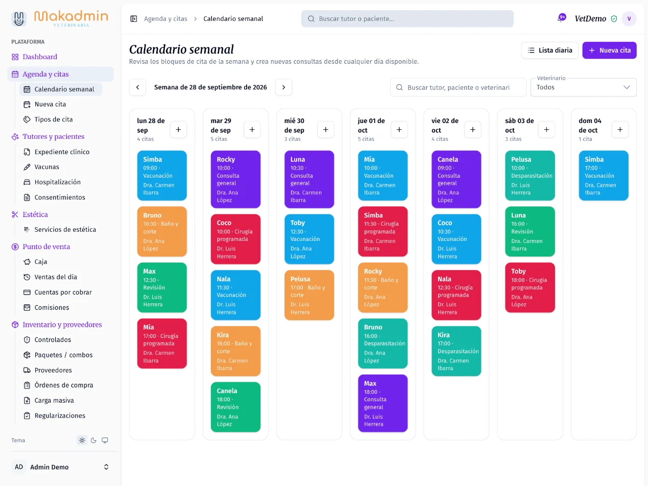This screenshot has width=648, height=486.
Task: Click the Proveedores truck icon
Action: pos(27,371)
